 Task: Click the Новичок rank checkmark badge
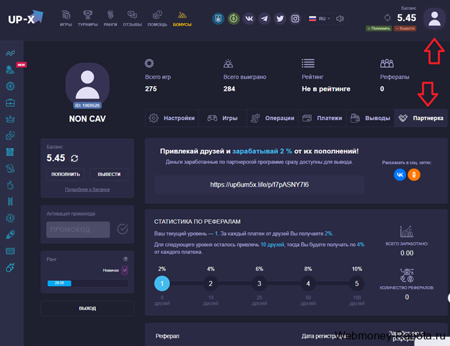(x=124, y=270)
